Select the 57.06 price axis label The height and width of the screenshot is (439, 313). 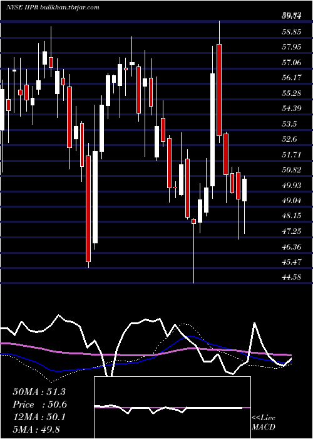coord(292,62)
